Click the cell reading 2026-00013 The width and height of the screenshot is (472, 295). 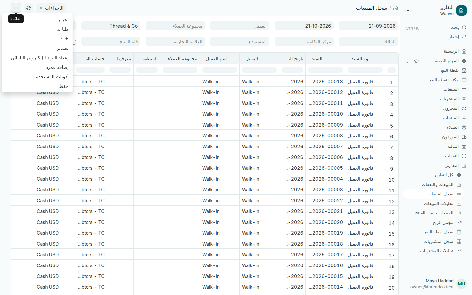click(x=325, y=82)
